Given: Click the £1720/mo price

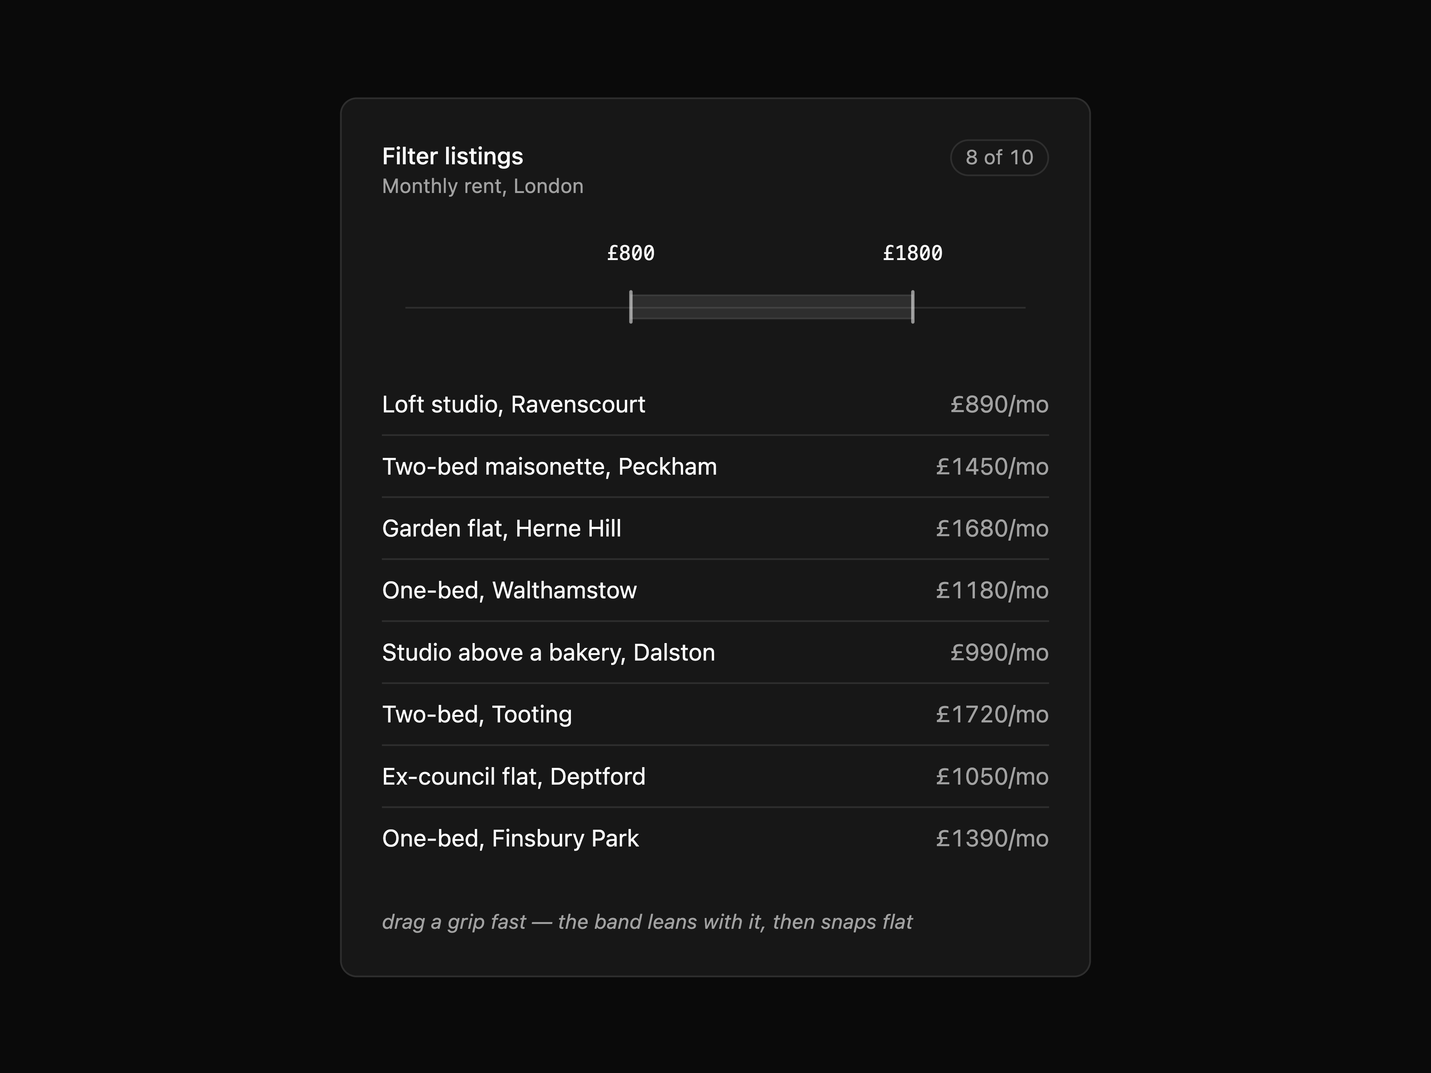Looking at the screenshot, I should (x=992, y=715).
